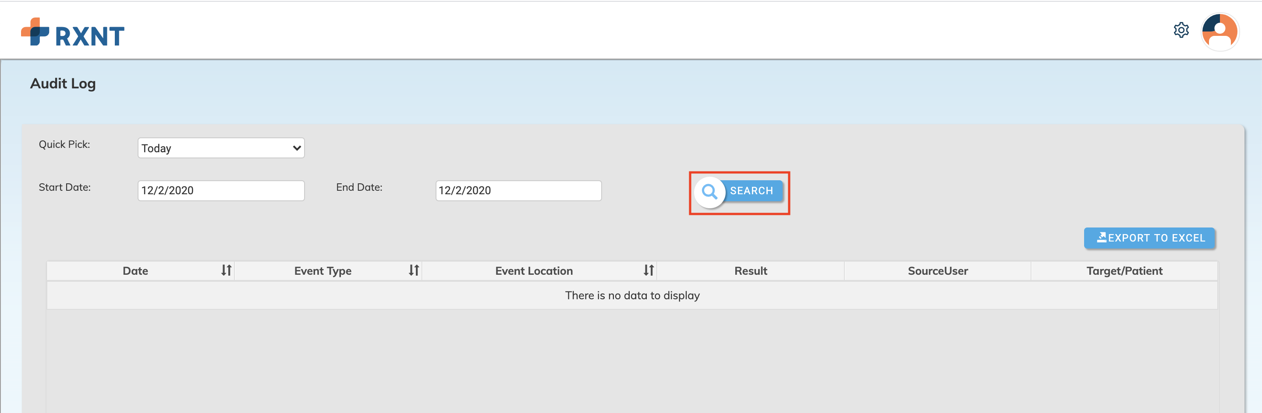Click the magnifier icon on Search
This screenshot has width=1262, height=413.
[x=709, y=192]
